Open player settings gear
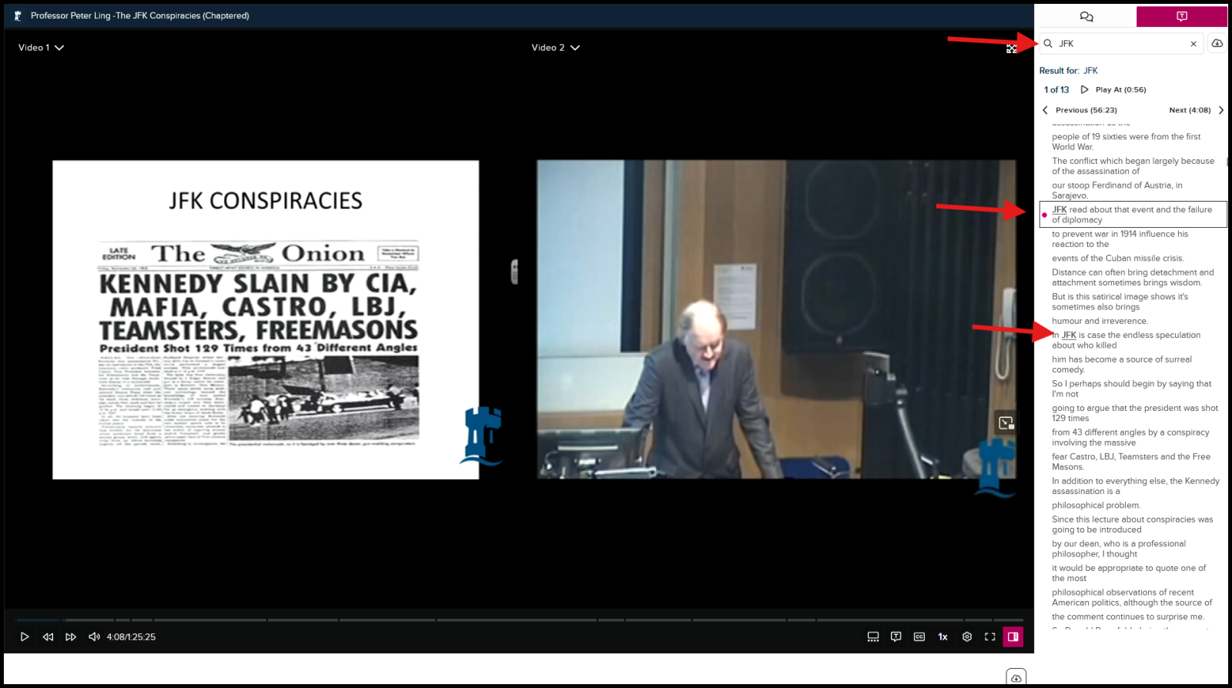The height and width of the screenshot is (688, 1232). 967,636
